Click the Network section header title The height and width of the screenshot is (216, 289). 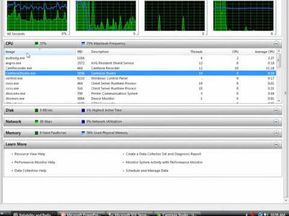click(13, 122)
